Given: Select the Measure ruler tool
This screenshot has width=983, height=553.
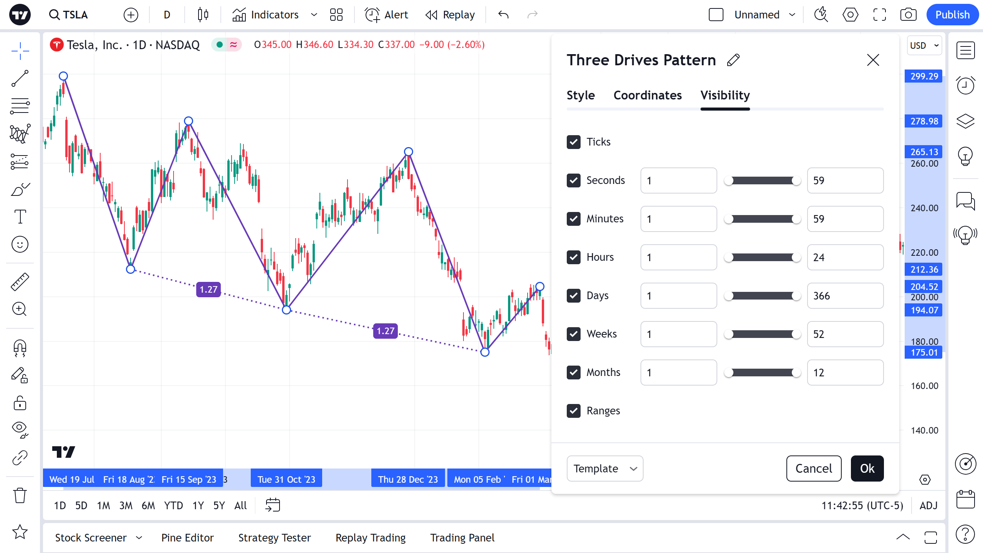Looking at the screenshot, I should click(x=20, y=281).
